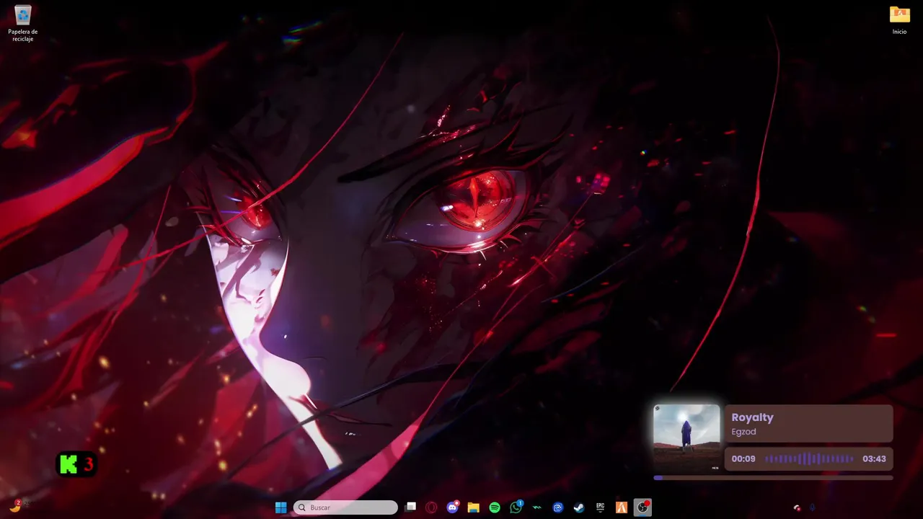Open the teal waveform app in taskbar
This screenshot has height=519, width=923.
pos(536,507)
